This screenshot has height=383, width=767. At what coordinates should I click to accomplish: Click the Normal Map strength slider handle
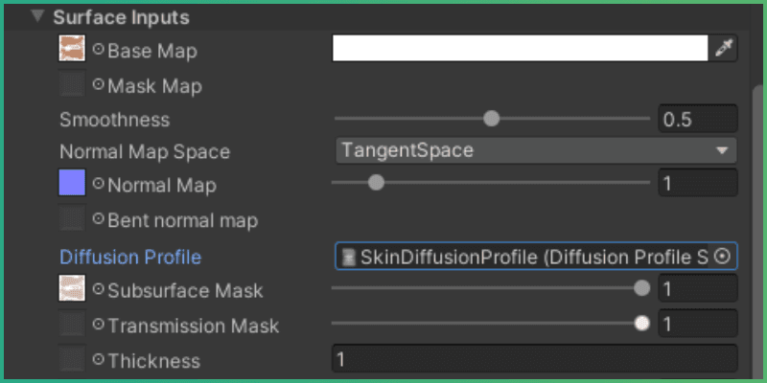376,182
